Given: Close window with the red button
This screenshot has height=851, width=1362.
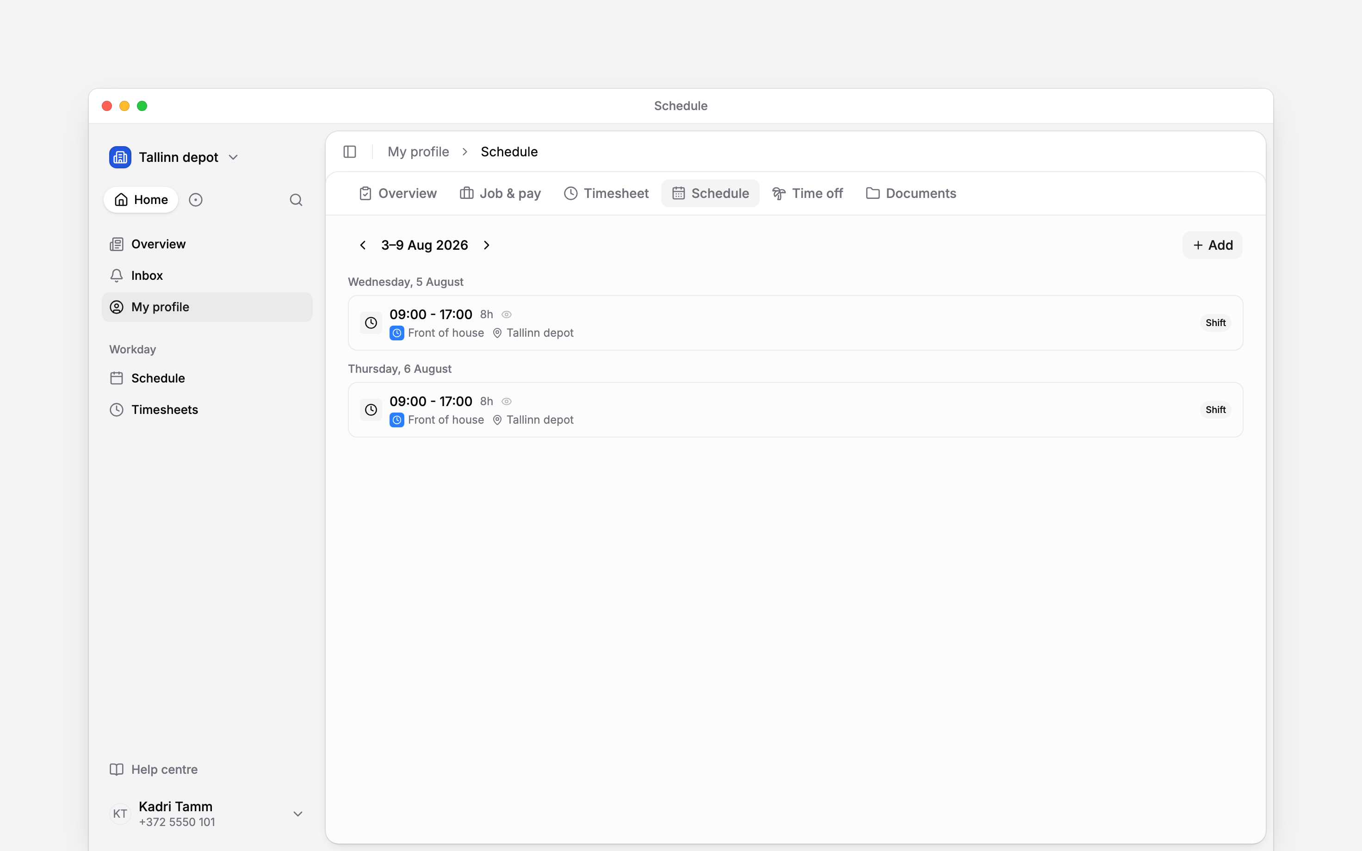Looking at the screenshot, I should 107,106.
